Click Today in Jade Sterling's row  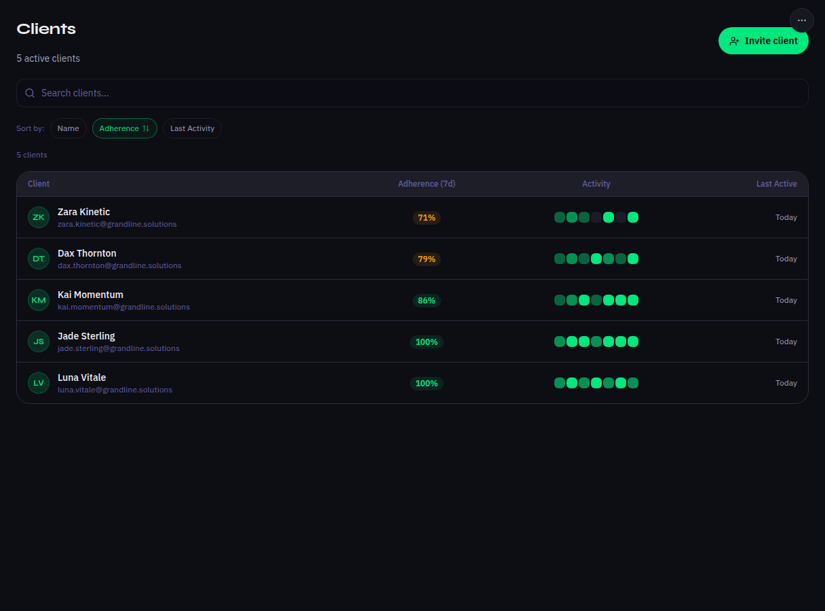(x=786, y=341)
